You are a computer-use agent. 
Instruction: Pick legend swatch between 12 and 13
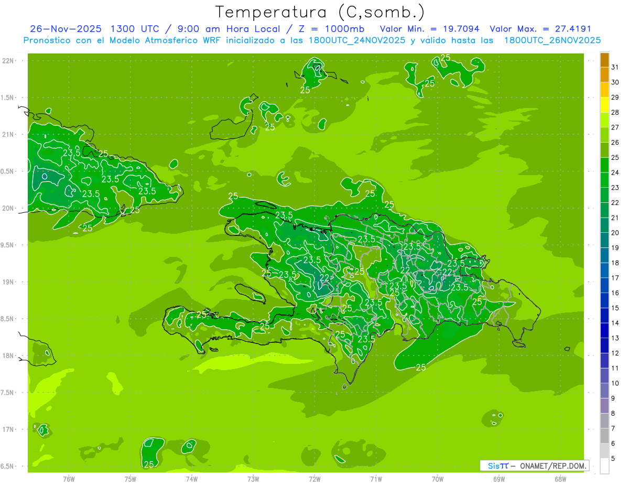point(604,345)
